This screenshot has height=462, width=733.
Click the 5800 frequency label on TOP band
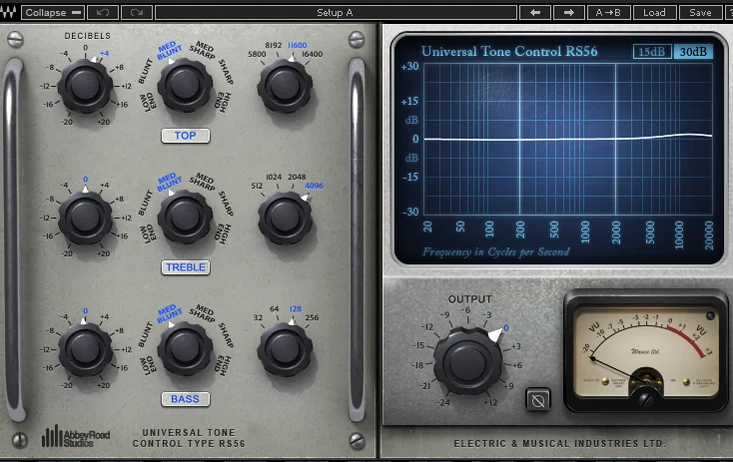point(257,54)
